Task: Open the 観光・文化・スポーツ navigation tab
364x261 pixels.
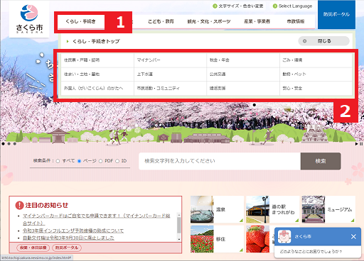Action: tap(209, 21)
